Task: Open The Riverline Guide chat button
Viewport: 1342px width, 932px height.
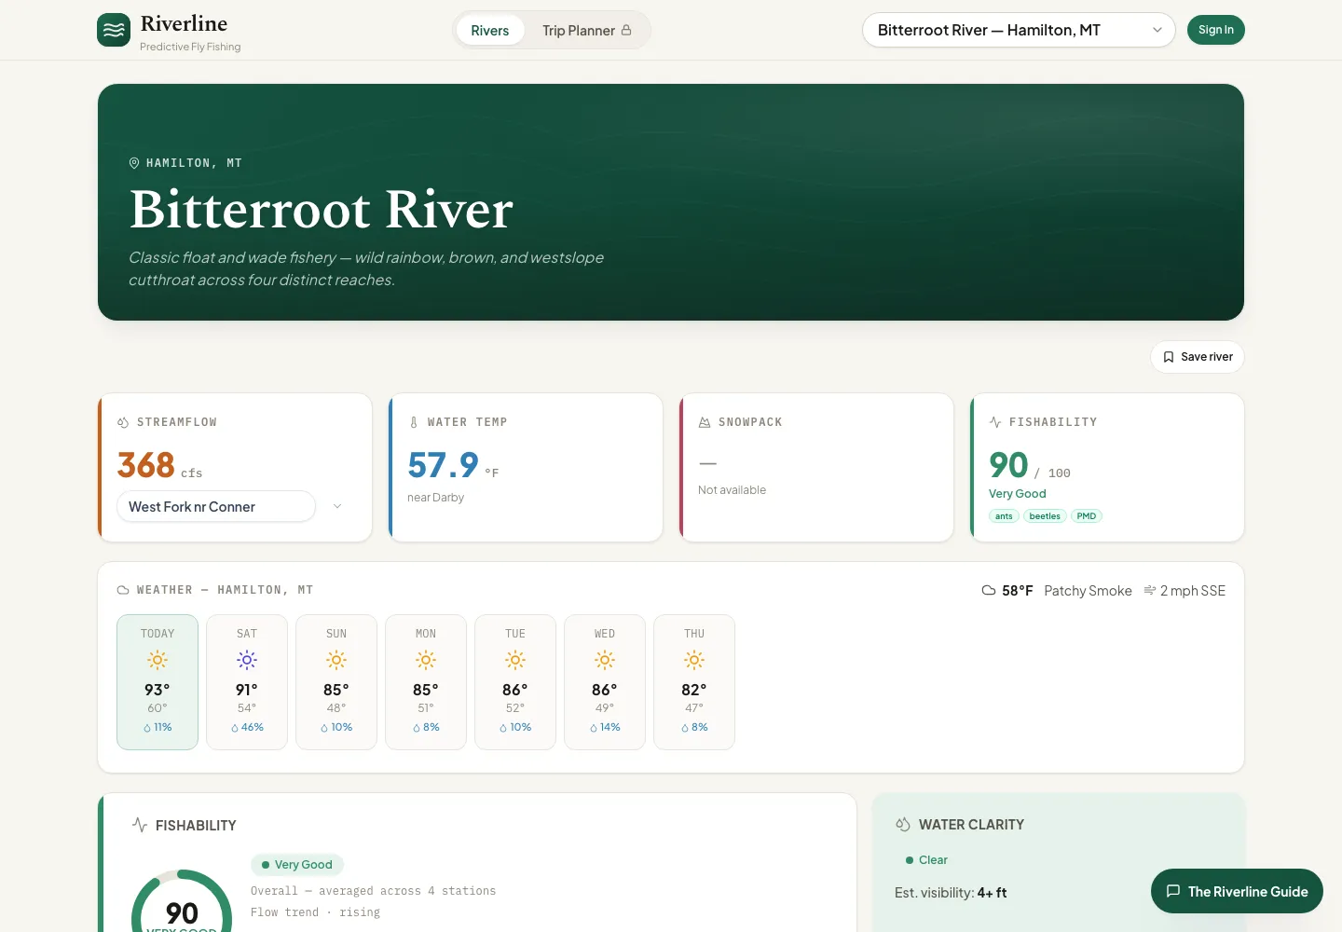Action: point(1237,891)
